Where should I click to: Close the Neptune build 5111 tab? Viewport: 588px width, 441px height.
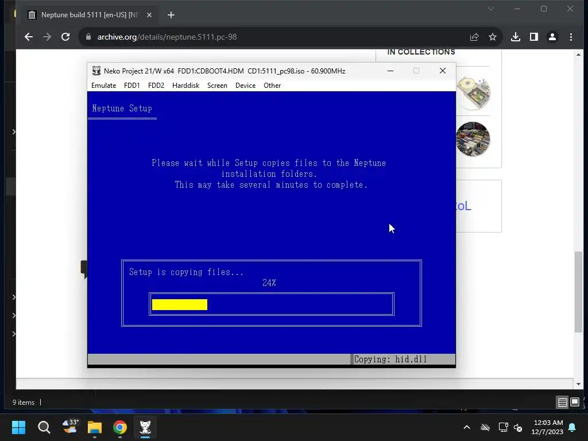point(149,15)
